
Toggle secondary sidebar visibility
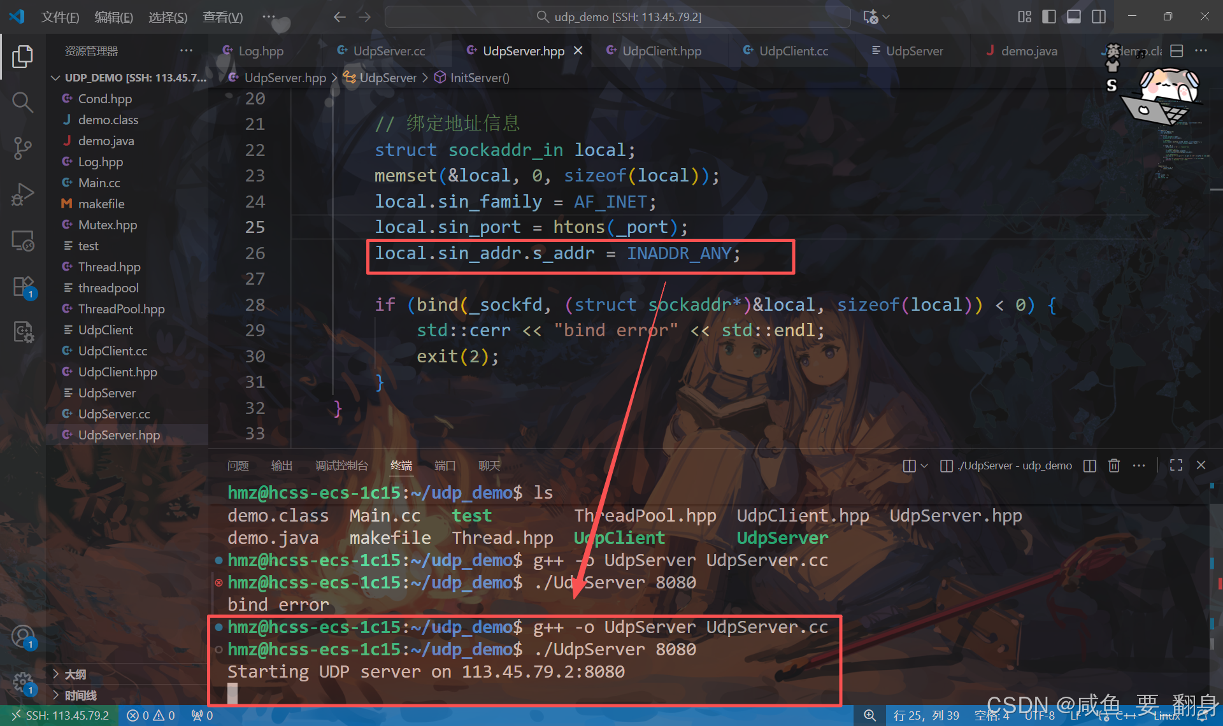1098,17
